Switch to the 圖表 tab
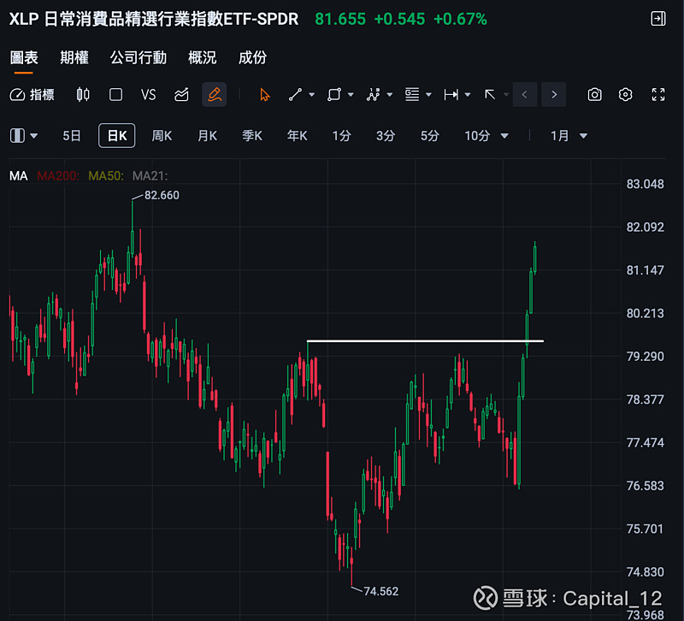This screenshot has width=684, height=621. tap(24, 57)
